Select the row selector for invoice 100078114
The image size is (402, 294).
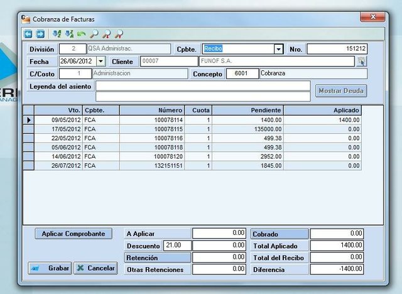[x=28, y=120]
